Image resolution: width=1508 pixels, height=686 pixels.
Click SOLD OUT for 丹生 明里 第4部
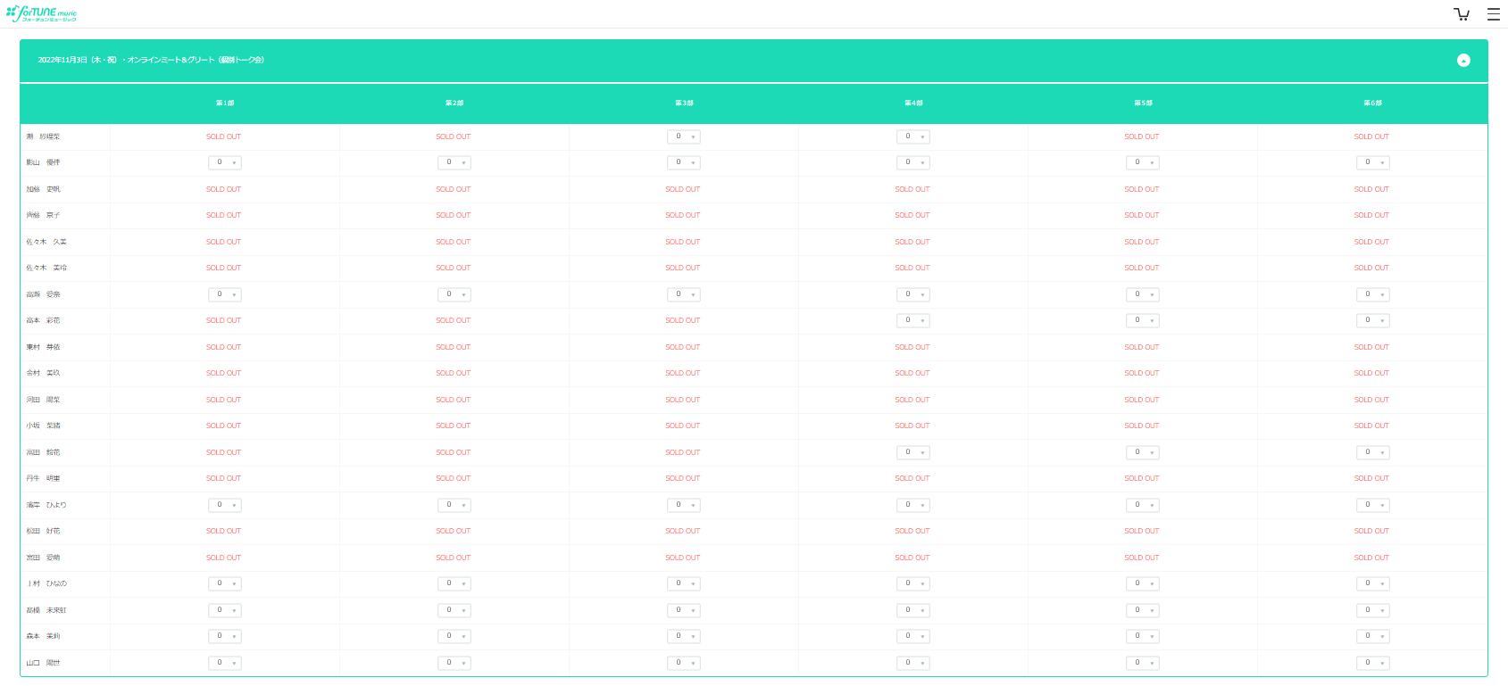click(x=912, y=478)
